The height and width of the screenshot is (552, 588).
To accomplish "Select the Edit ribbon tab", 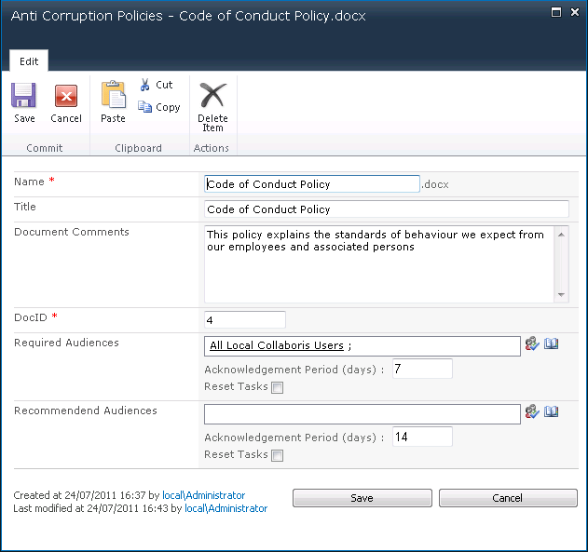I will pos(29,61).
